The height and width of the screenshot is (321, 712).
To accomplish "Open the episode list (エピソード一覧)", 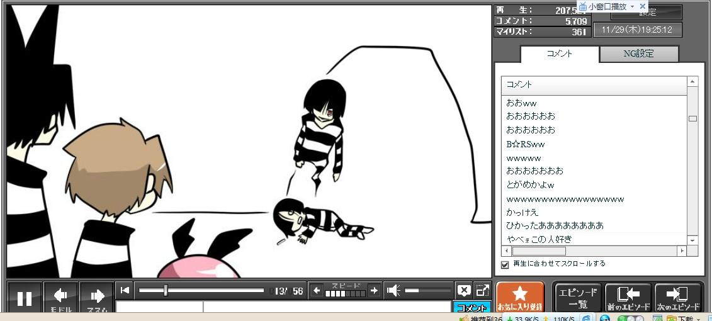I will (x=578, y=297).
